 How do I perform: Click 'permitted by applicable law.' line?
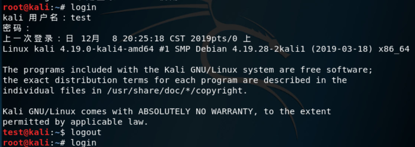[76, 122]
